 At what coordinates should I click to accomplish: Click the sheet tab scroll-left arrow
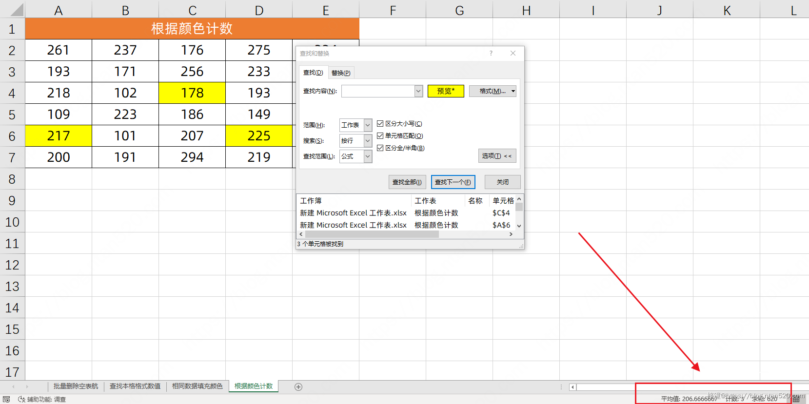13,386
